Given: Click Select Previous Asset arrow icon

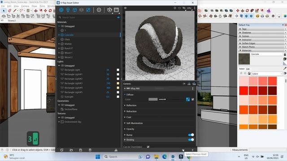Looking at the screenshot, I should click(x=183, y=150).
